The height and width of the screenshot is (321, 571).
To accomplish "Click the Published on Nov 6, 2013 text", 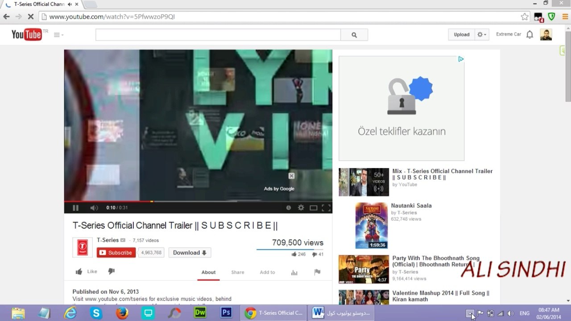I will click(x=106, y=292).
